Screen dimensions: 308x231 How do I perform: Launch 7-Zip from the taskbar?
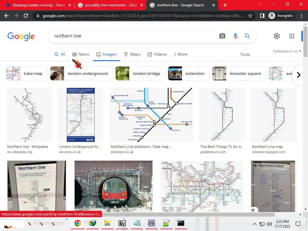click(x=122, y=223)
